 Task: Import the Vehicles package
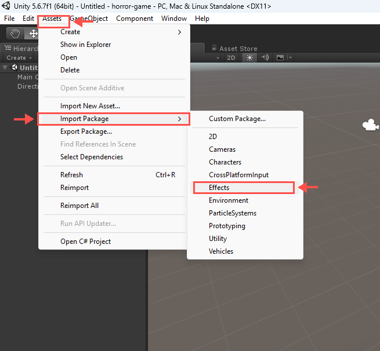click(245, 251)
